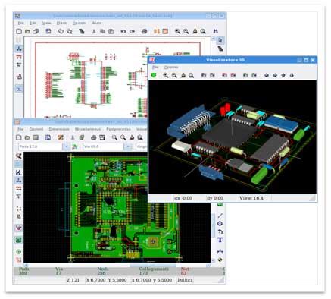Toggle polar coordinates in PCB left toolbar
The width and height of the screenshot is (331, 299).
click(18, 172)
